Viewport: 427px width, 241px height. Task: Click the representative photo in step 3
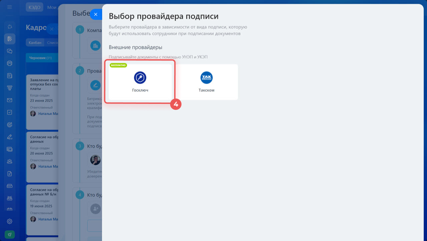click(x=95, y=160)
